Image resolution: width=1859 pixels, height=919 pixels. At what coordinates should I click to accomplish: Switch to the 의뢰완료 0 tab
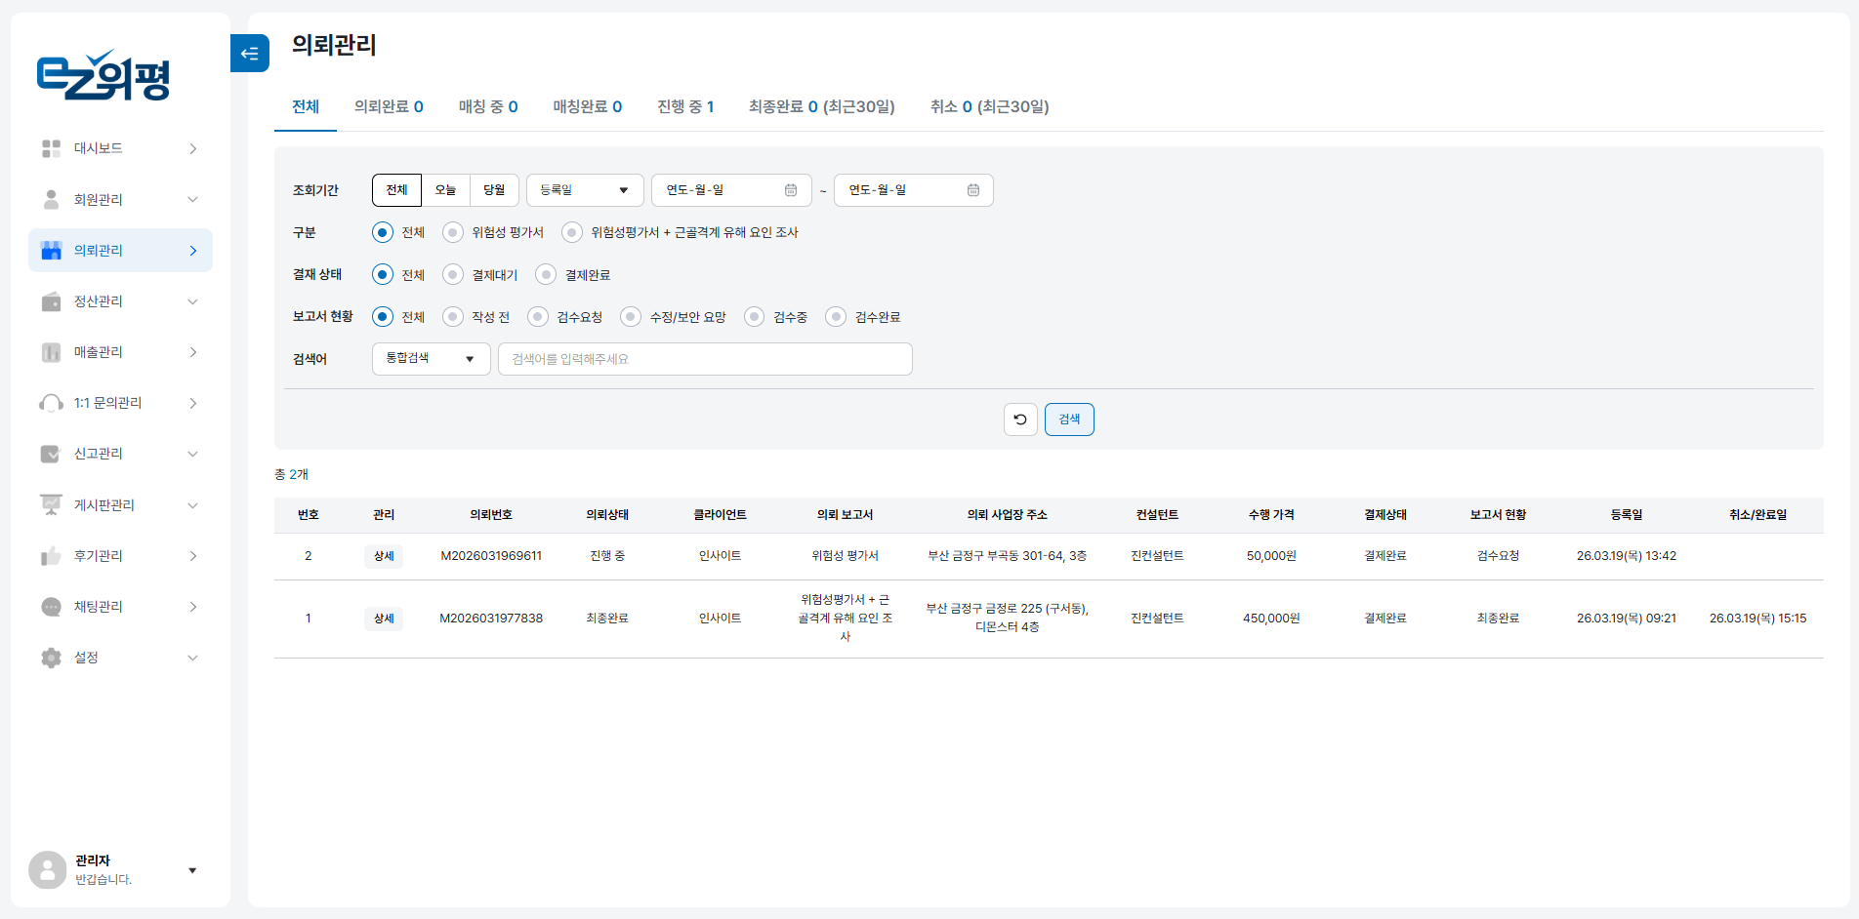tap(389, 106)
